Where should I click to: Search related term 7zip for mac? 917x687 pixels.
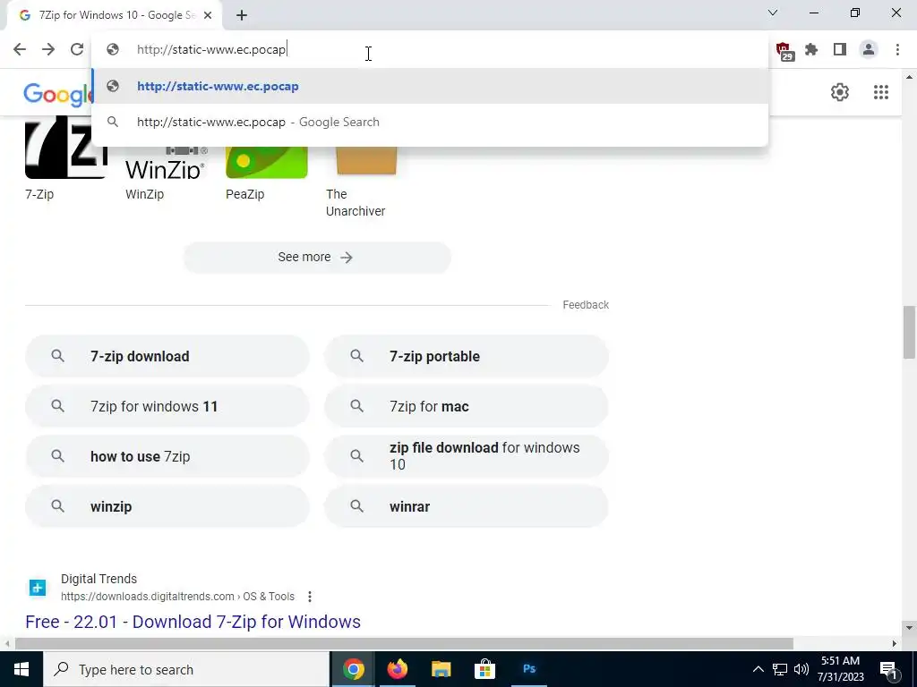point(466,407)
